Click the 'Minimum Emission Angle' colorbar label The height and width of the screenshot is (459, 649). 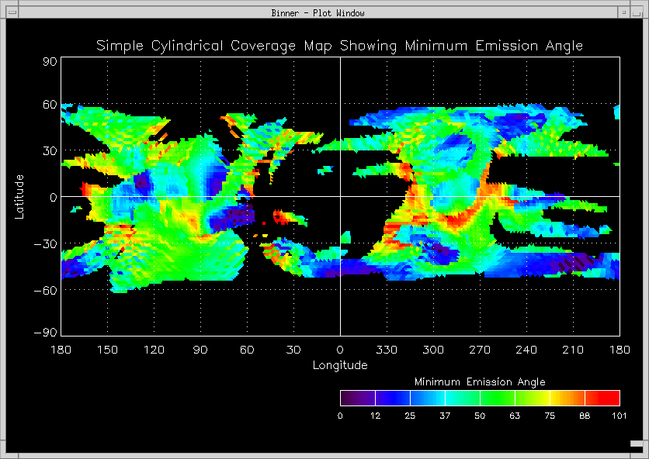tap(480, 382)
